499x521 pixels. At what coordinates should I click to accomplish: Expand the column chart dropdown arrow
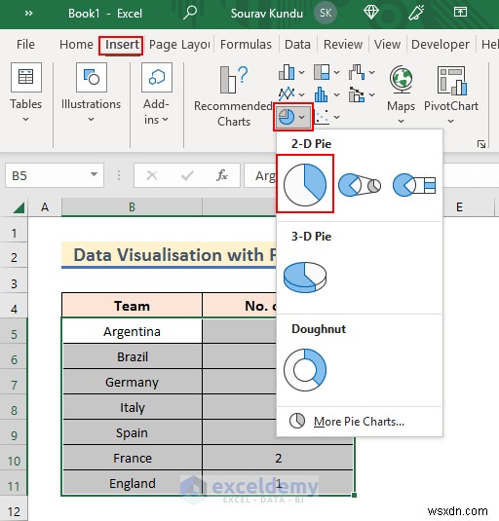[x=301, y=72]
